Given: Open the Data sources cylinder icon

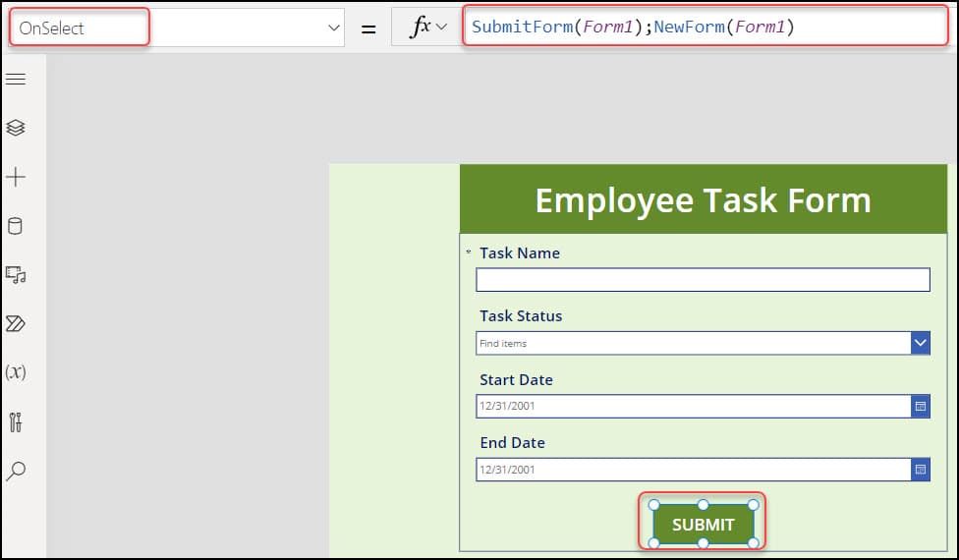Looking at the screenshot, I should tap(16, 226).
